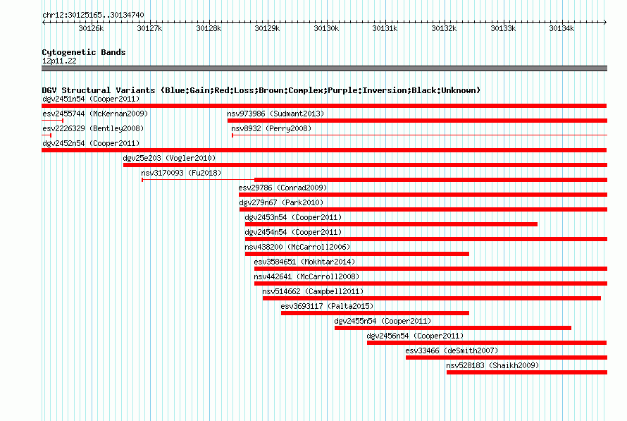The image size is (627, 421).
Task: Click the 30126k ruler position
Action: [91, 28]
